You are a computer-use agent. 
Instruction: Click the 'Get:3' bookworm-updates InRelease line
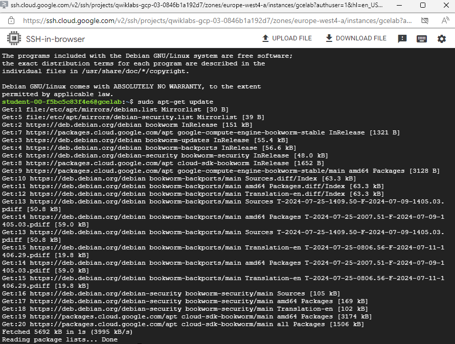point(145,140)
